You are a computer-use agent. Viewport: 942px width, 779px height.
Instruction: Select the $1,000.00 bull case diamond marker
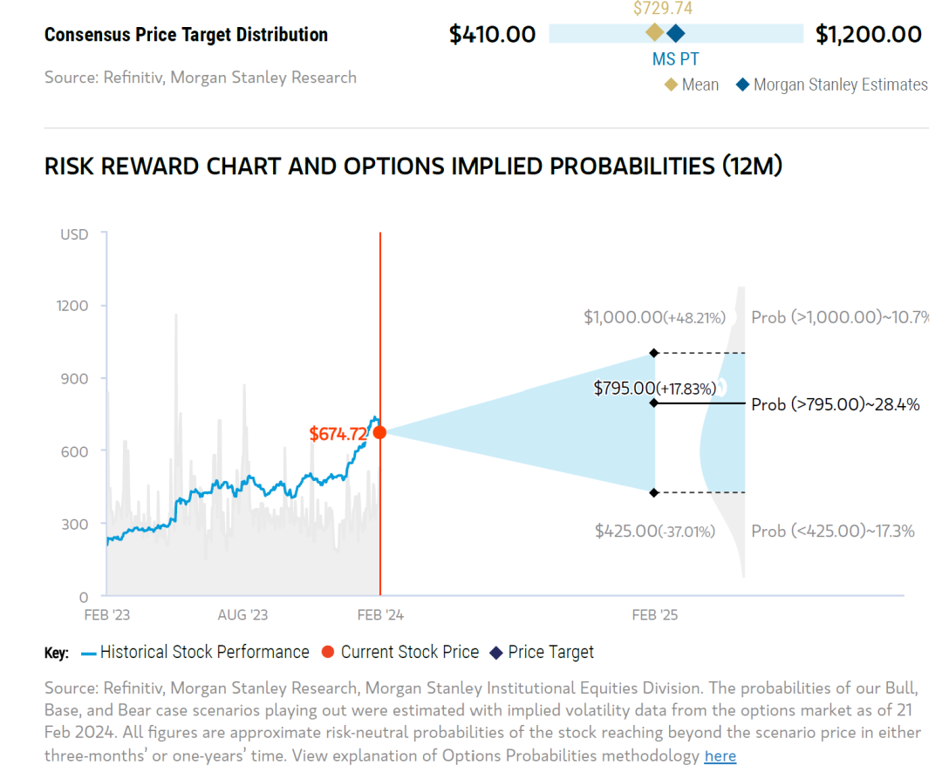coord(654,353)
